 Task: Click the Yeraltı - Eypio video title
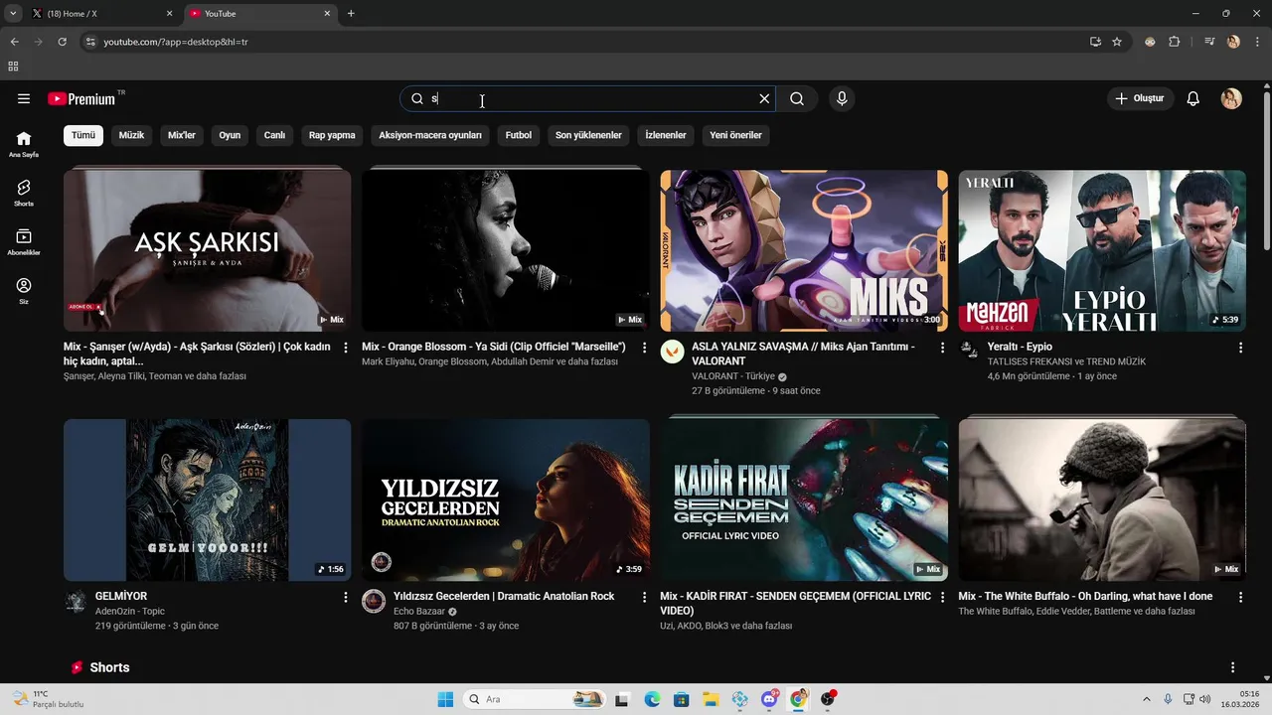click(1020, 347)
